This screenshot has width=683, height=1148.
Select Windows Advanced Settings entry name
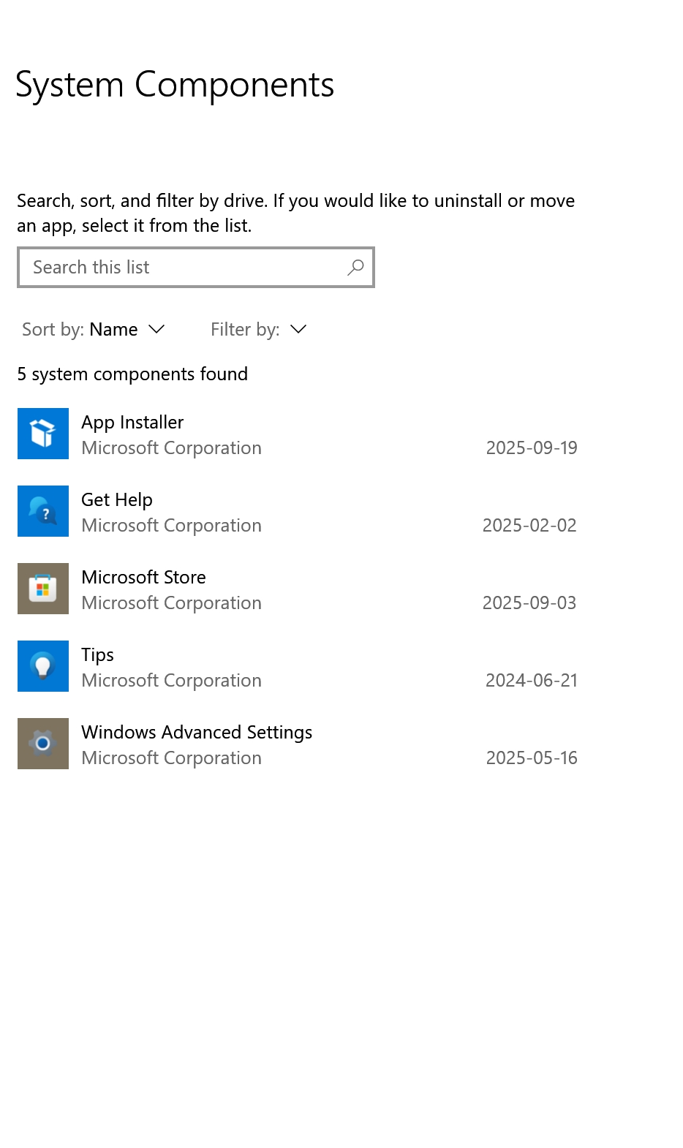(x=197, y=733)
